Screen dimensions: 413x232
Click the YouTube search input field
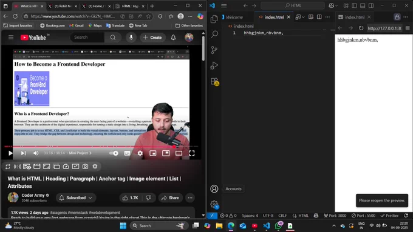tap(87, 38)
